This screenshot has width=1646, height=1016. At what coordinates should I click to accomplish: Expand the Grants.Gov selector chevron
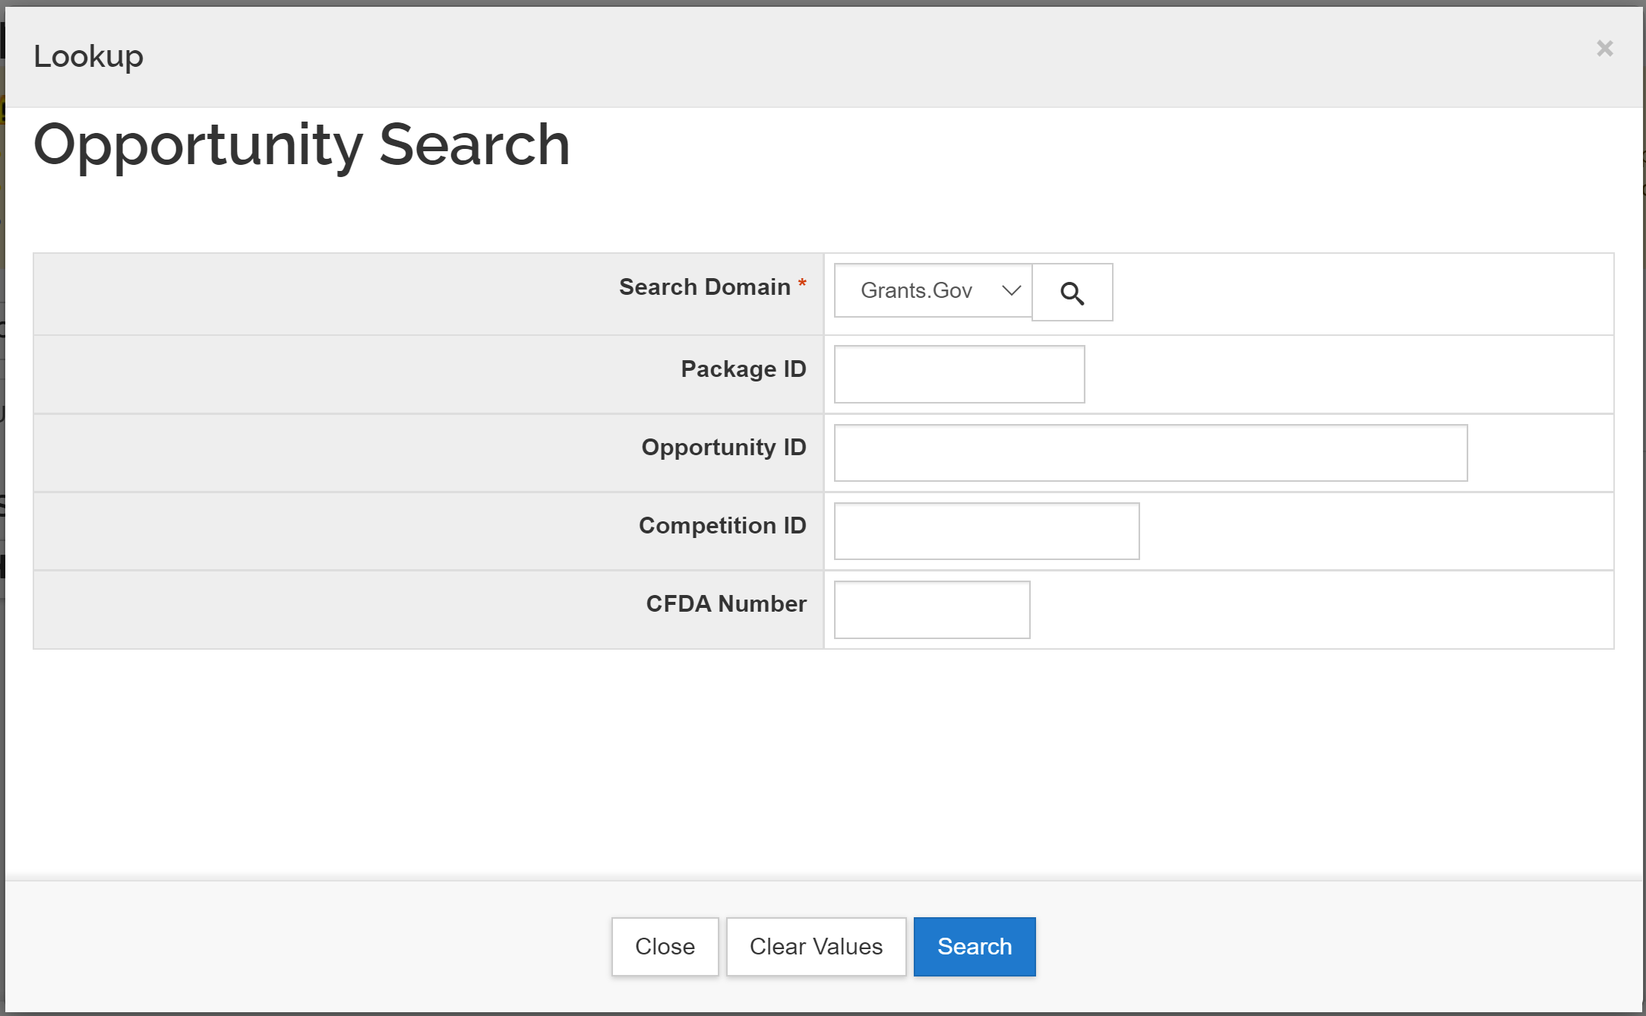tap(1010, 291)
